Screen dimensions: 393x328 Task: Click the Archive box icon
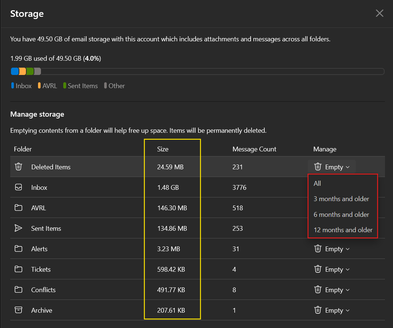[x=18, y=310]
